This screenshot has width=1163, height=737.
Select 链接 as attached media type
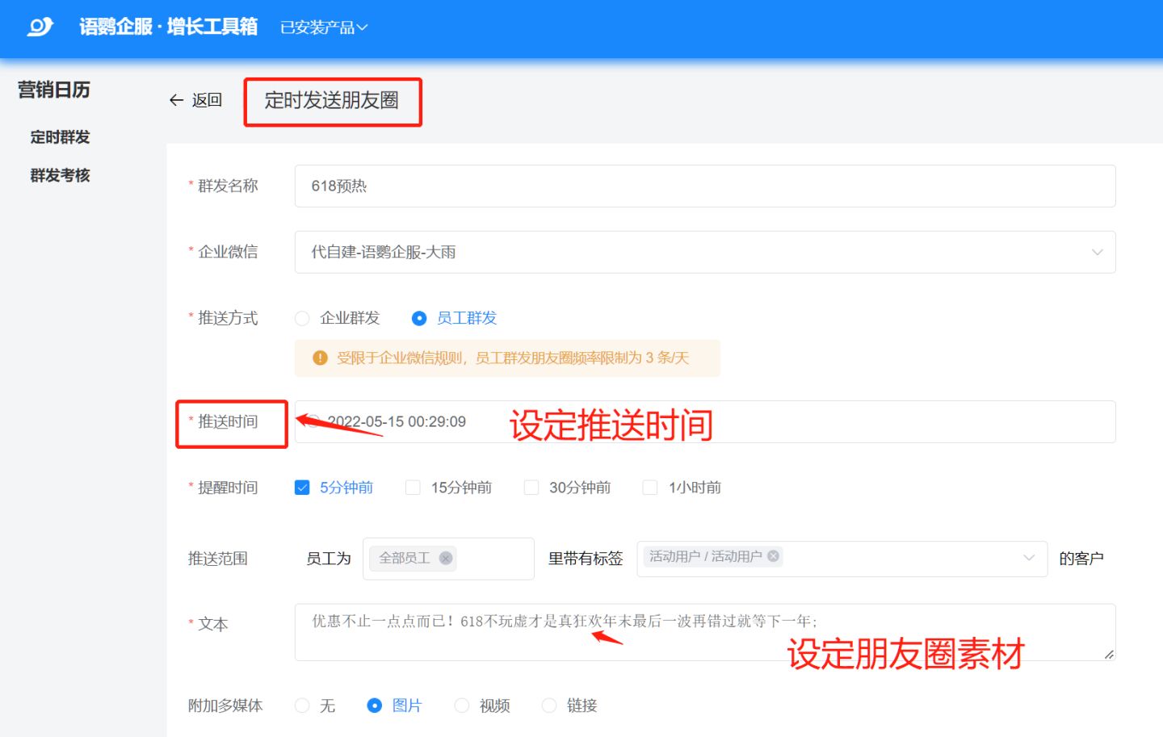(549, 706)
